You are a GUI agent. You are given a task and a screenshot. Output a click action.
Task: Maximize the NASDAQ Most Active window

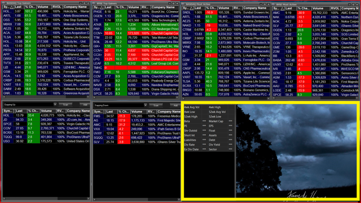coord(265,4)
